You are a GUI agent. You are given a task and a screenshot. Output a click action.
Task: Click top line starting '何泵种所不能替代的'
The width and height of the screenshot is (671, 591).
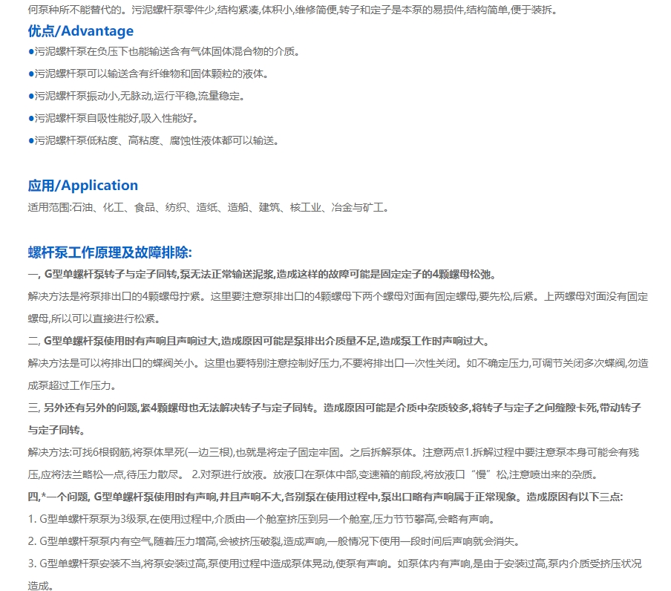click(x=294, y=10)
